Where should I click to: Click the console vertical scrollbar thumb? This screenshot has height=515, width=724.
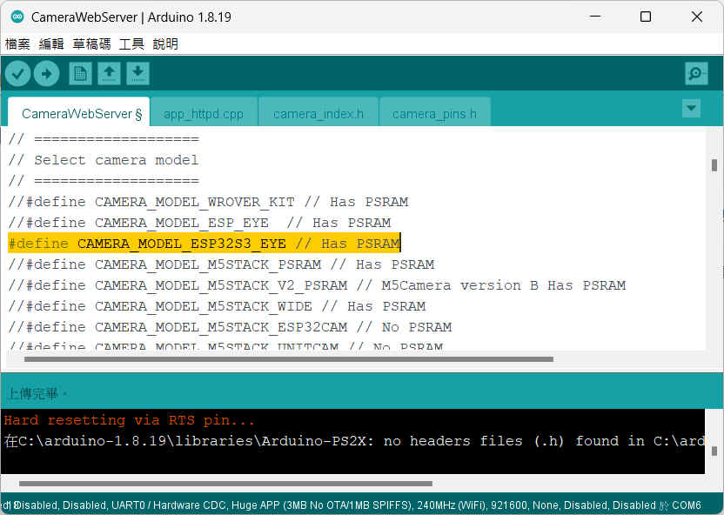(x=714, y=451)
